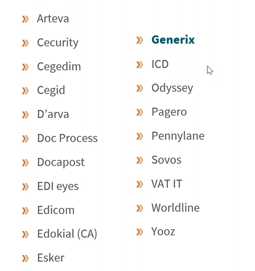Click the double-arrow icon beside Esker
Viewport: 255px width, 271px height.
[x=25, y=258]
